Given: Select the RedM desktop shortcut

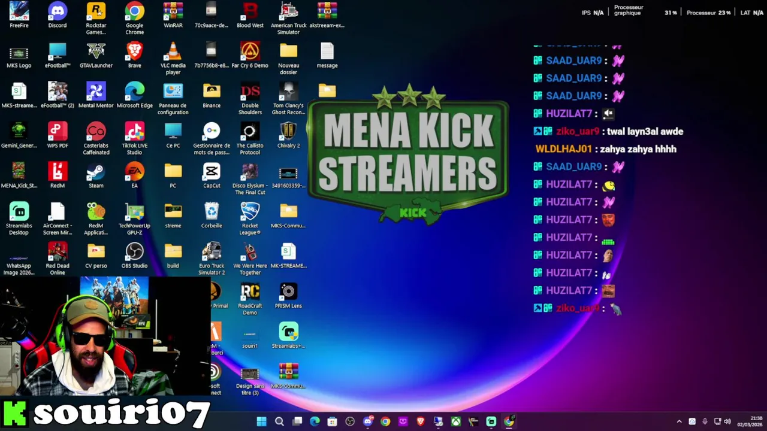Looking at the screenshot, I should coord(58,176).
